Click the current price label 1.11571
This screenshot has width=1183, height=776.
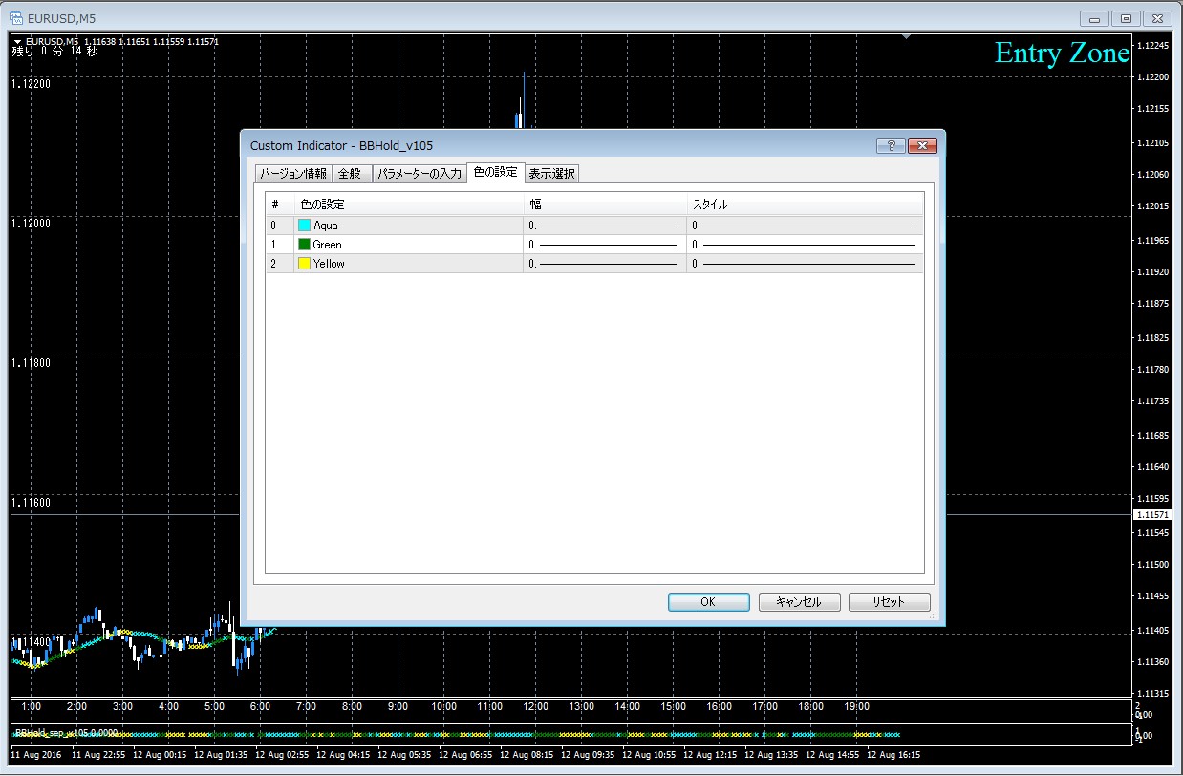coord(1154,515)
